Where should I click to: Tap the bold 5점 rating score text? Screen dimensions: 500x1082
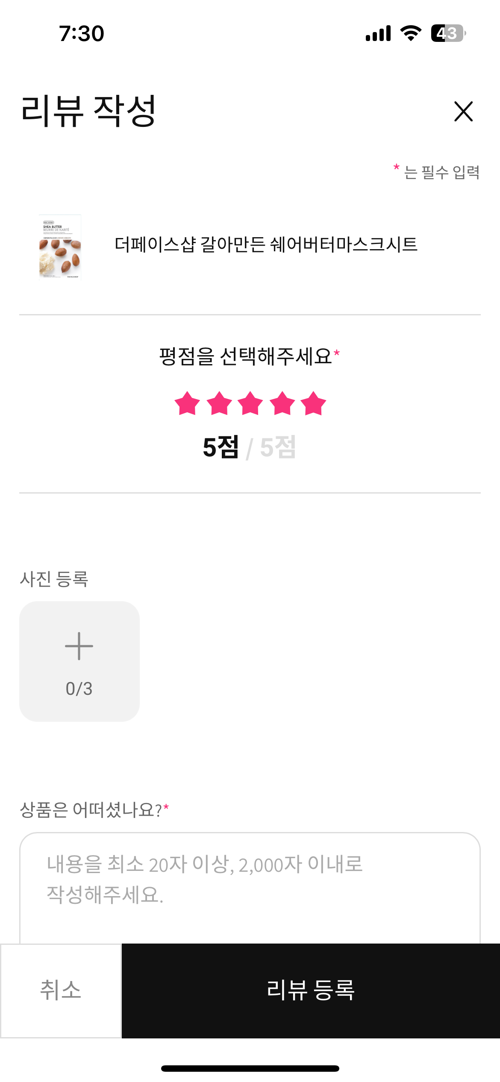click(221, 448)
